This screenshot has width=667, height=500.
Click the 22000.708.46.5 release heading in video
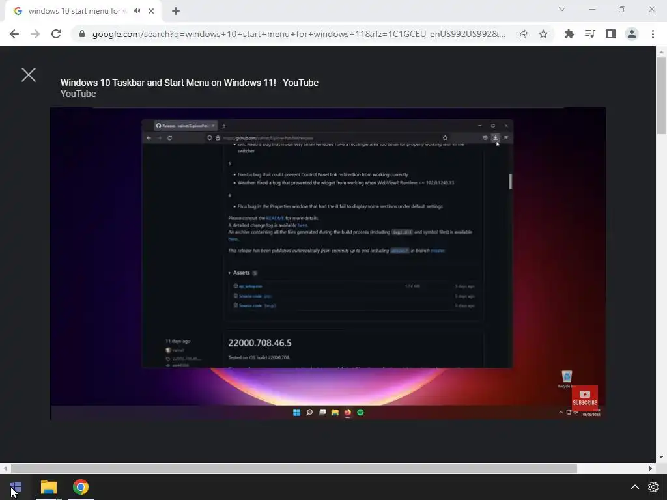(259, 343)
